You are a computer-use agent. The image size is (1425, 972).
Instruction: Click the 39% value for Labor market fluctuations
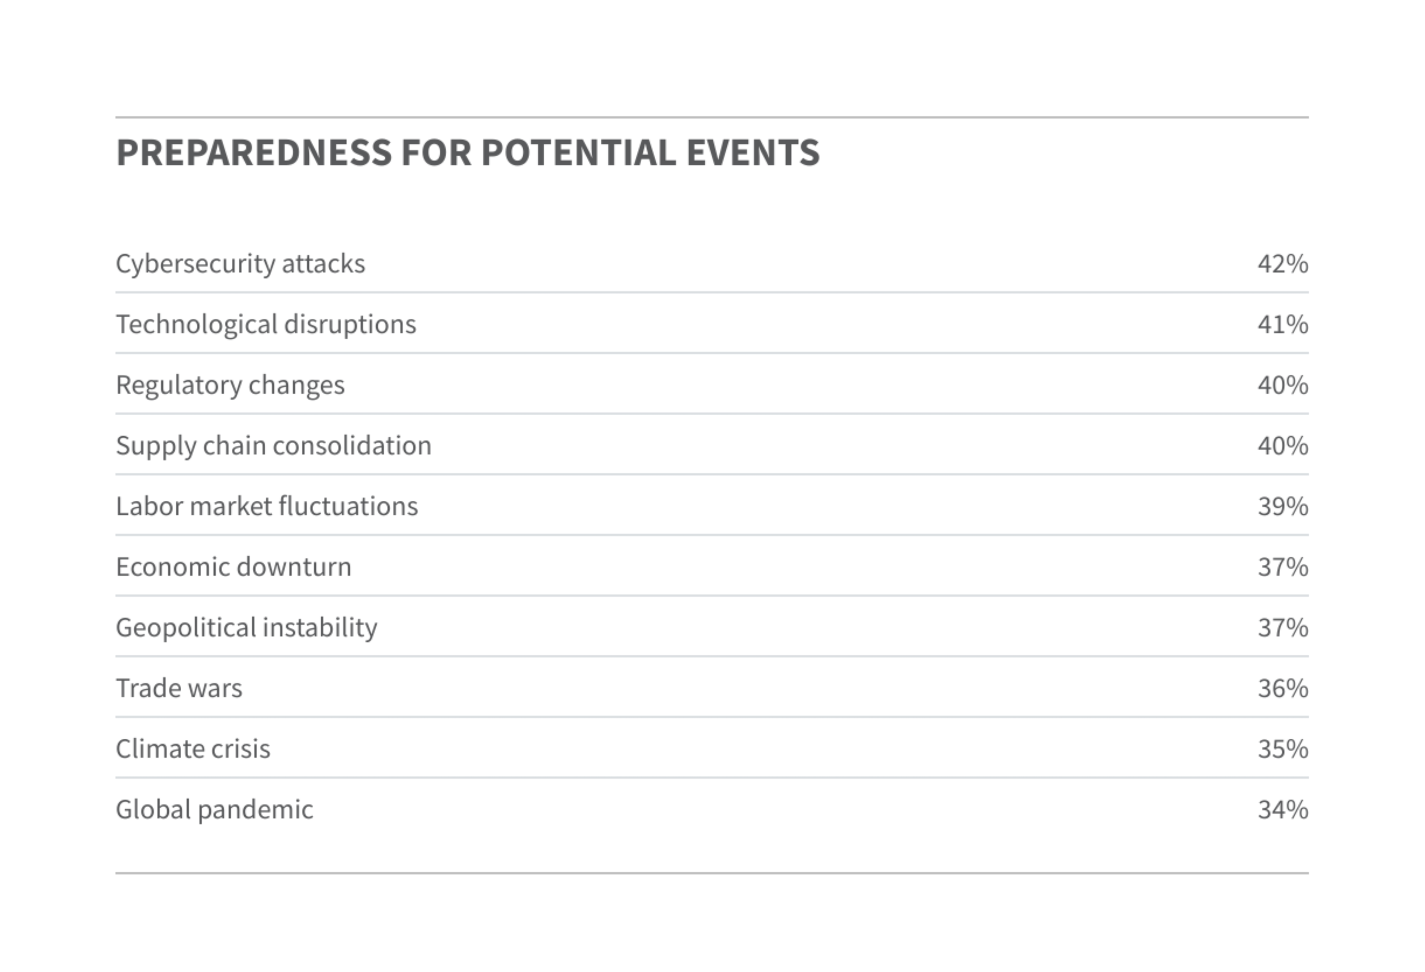(x=1283, y=507)
